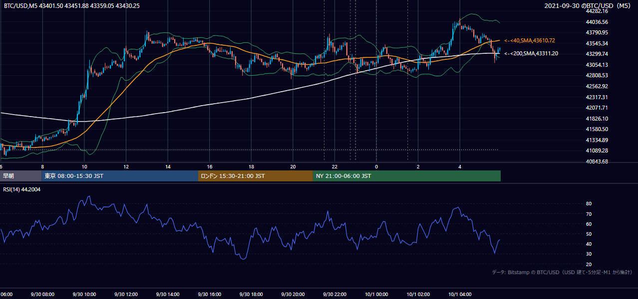
Task: Click hour tick 10 under price chart
Action: coord(84,167)
